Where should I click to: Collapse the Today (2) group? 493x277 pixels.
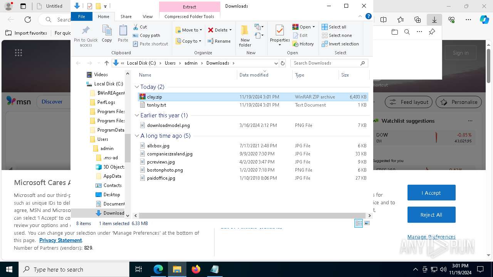pos(137,87)
